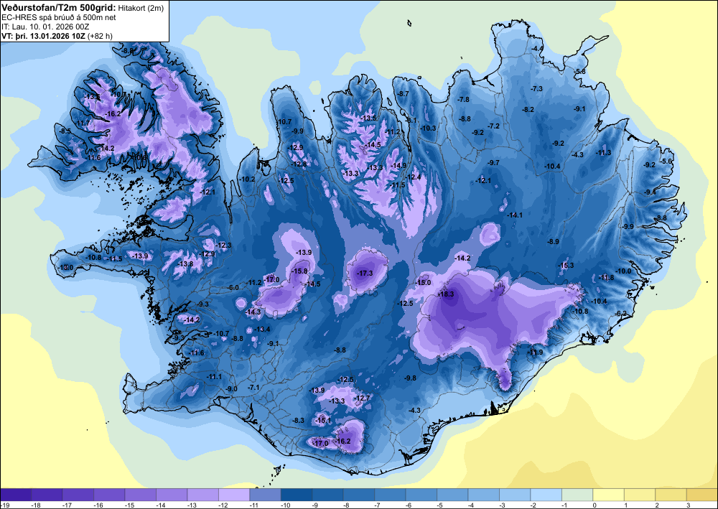718x509 pixels.
Task: Click legend swatch between -10 and -9
Action: click(x=297, y=495)
